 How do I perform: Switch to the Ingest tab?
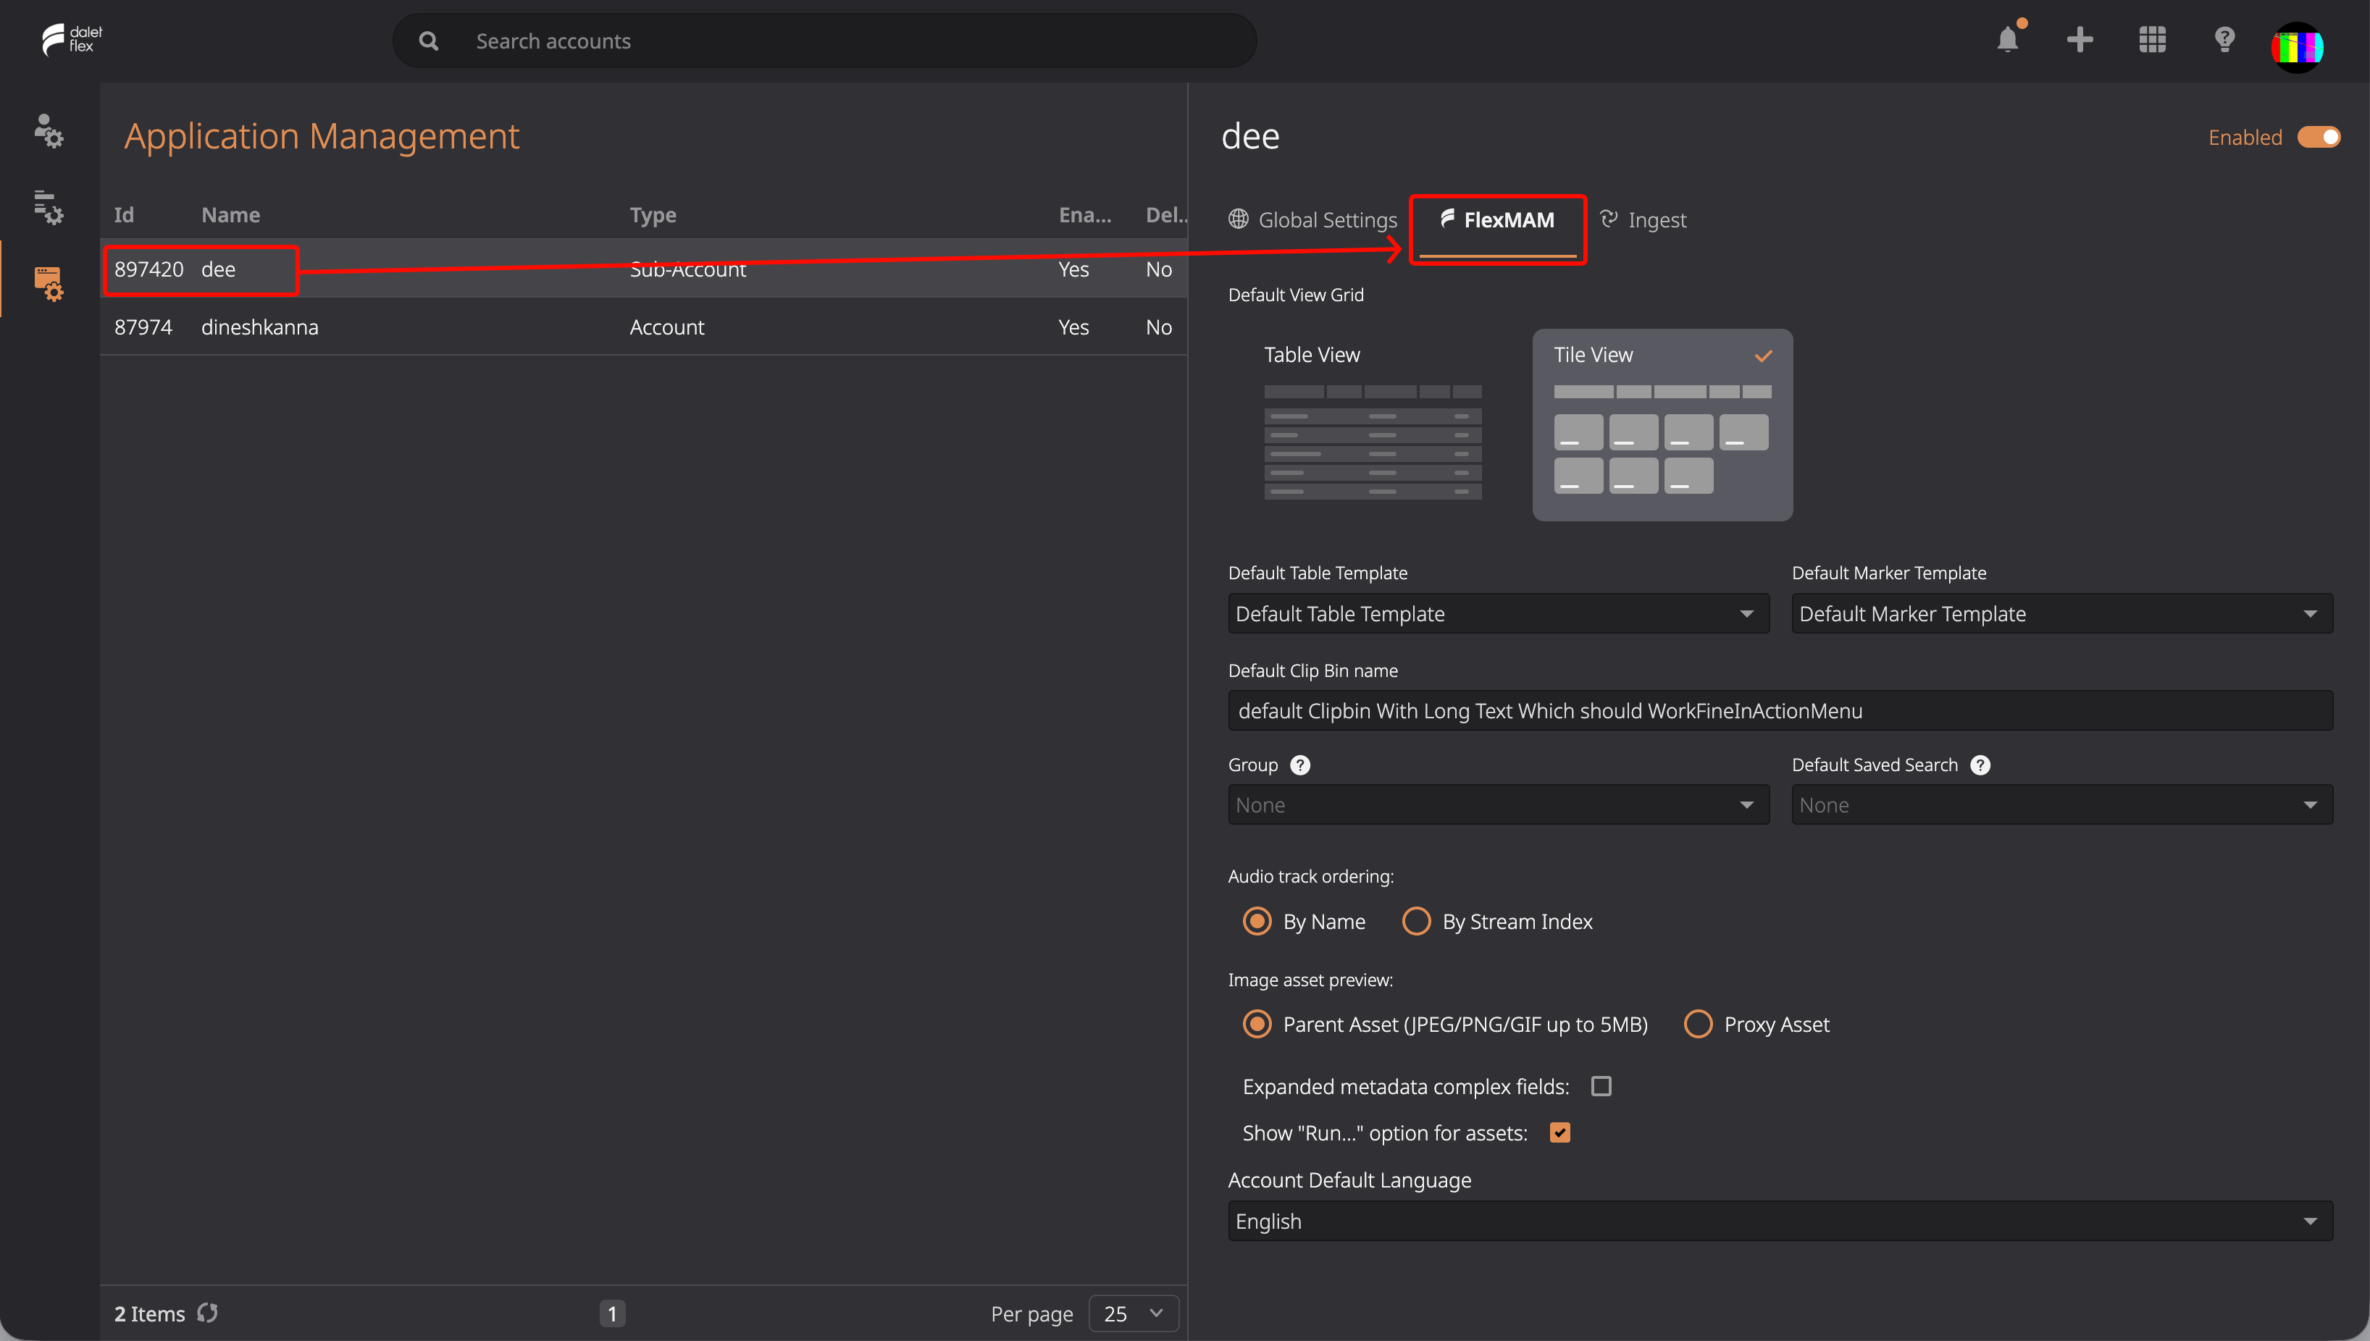point(1643,220)
